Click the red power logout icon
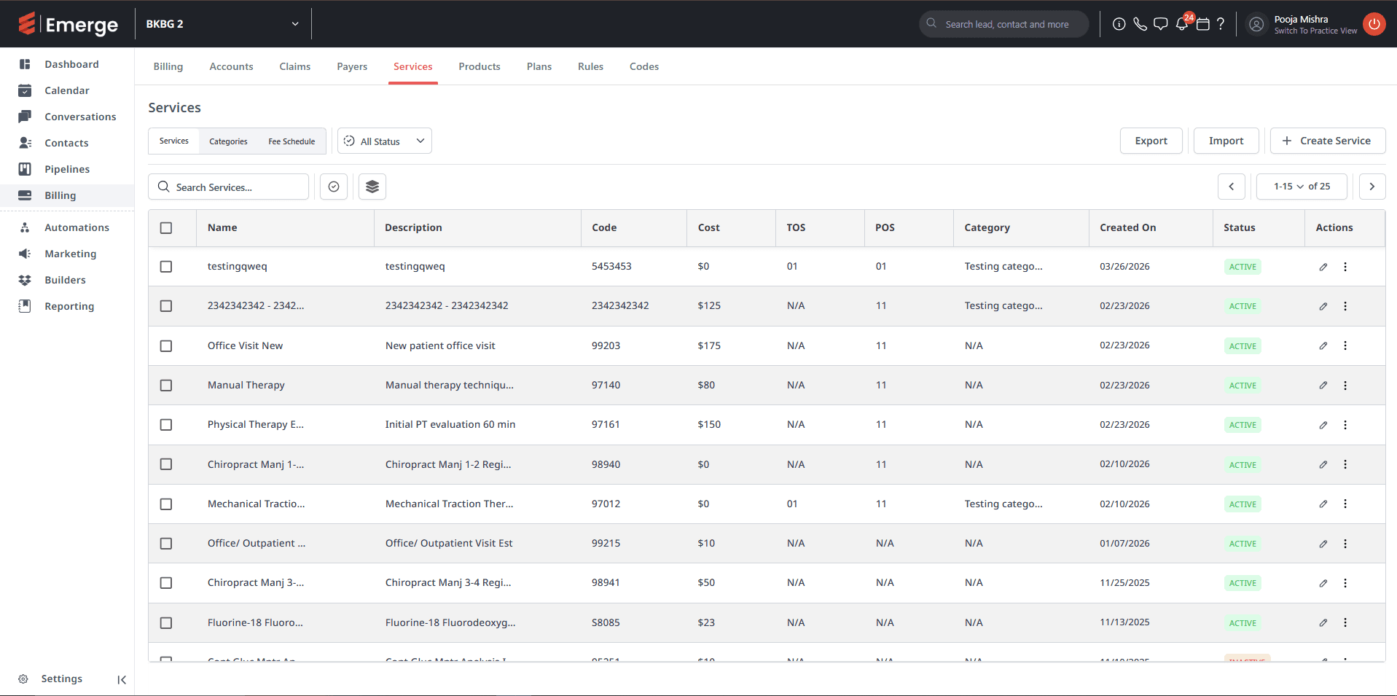This screenshot has height=696, width=1397. (1374, 24)
